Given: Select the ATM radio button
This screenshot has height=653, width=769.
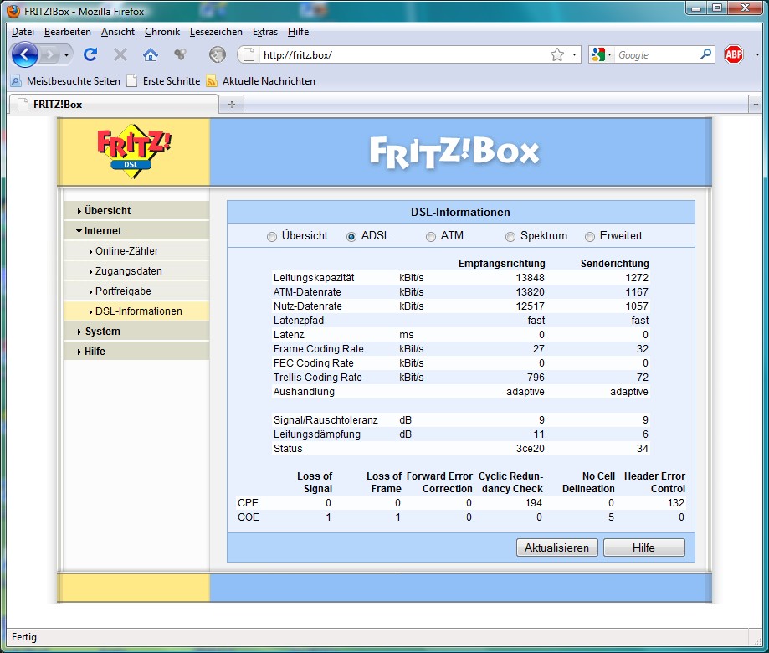Looking at the screenshot, I should (431, 237).
